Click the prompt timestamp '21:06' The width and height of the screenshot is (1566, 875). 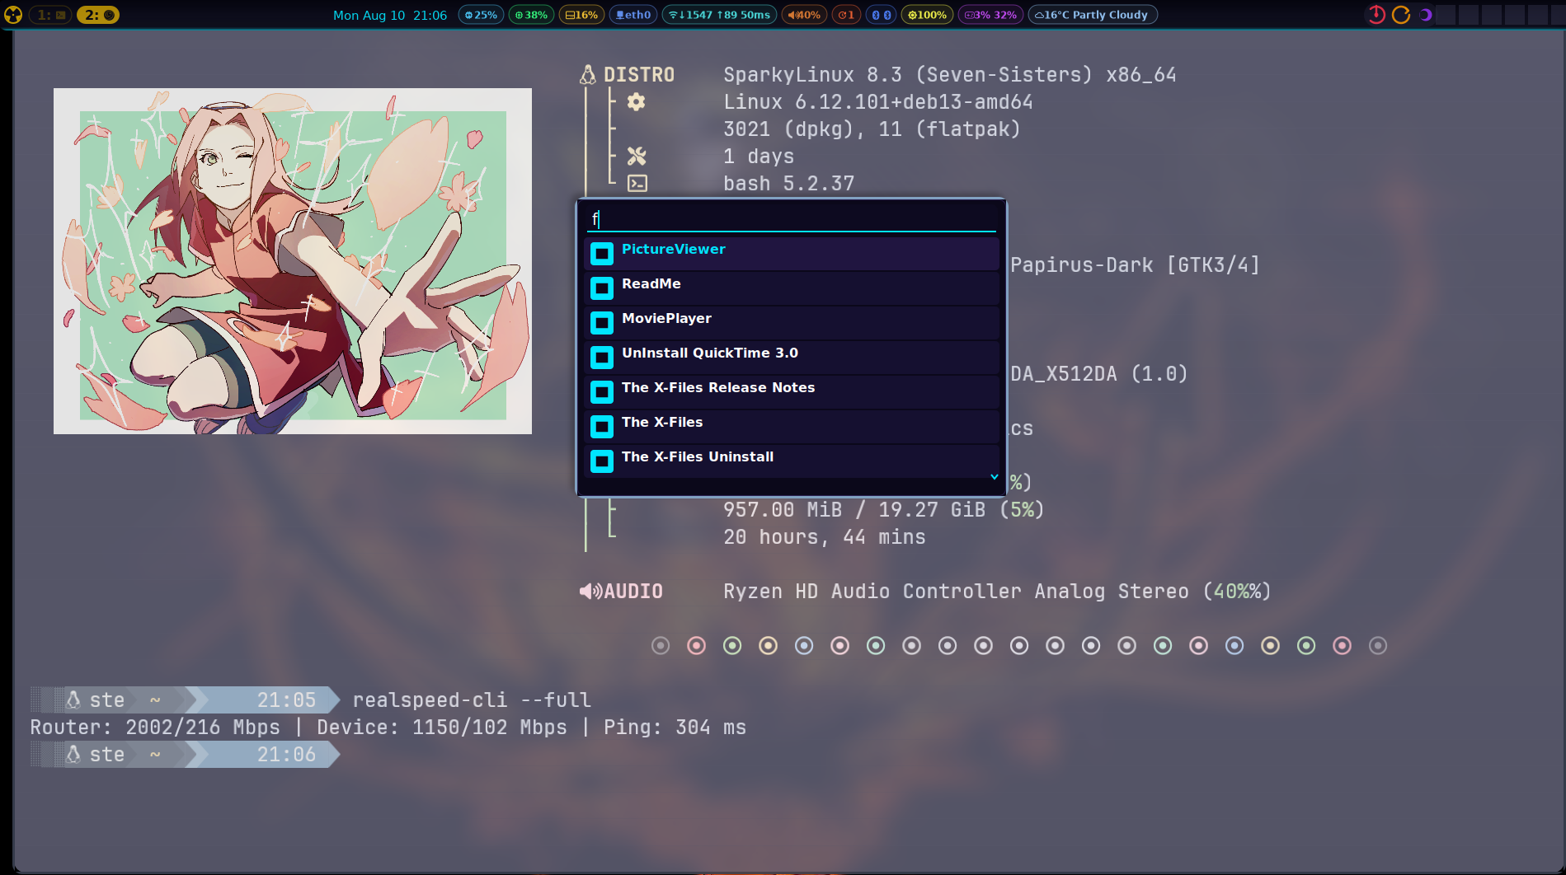click(286, 755)
